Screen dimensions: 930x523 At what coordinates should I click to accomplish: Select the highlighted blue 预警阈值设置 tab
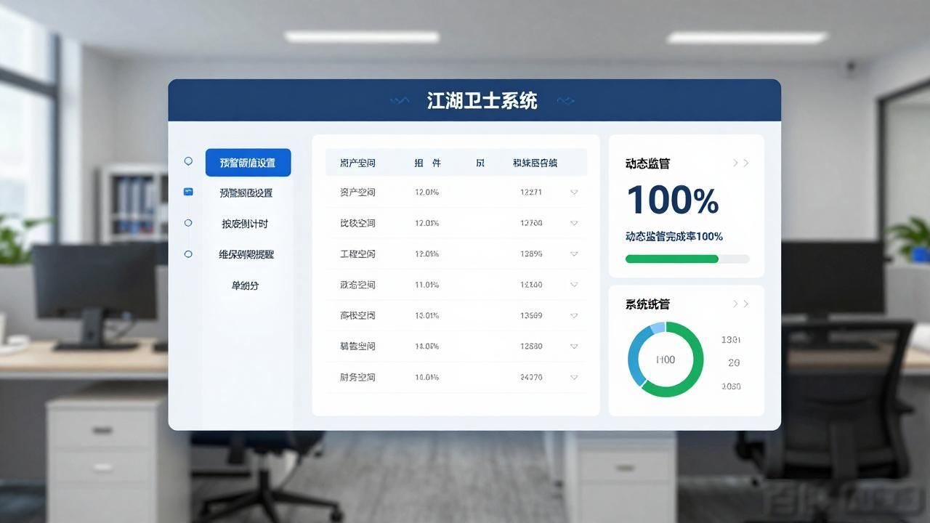[248, 163]
